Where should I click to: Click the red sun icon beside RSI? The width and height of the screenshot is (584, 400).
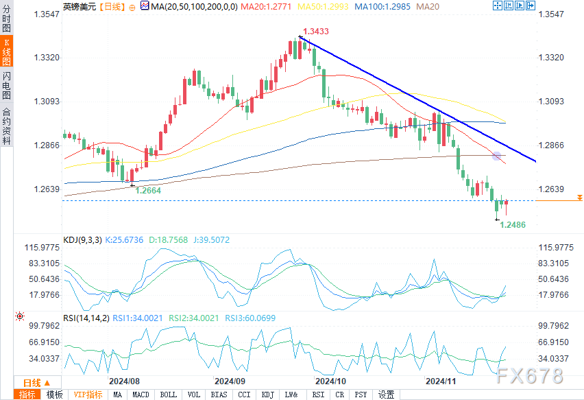point(20,317)
